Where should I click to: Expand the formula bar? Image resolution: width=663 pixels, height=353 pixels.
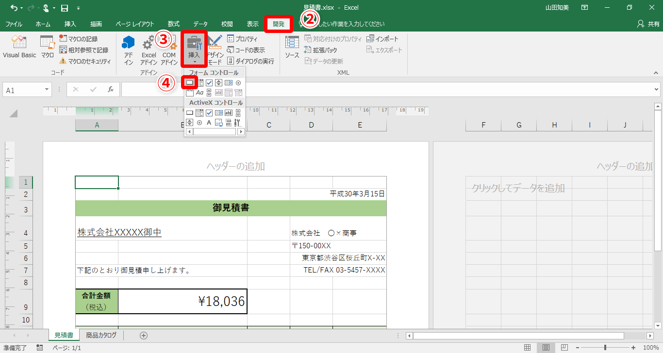pyautogui.click(x=657, y=90)
